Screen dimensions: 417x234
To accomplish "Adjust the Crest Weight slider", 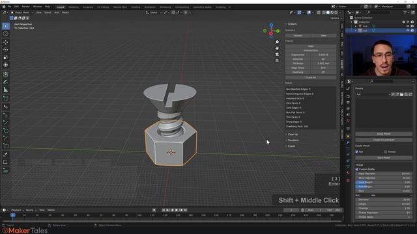I will (x=384, y=182).
